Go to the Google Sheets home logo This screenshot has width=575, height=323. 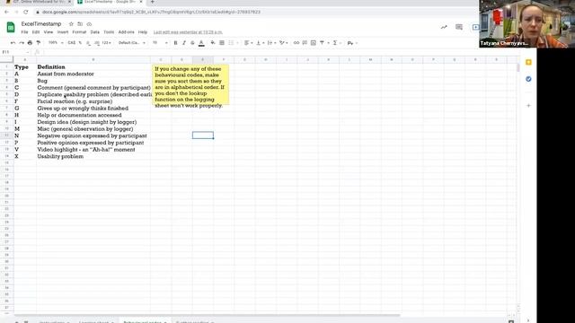coord(11,27)
